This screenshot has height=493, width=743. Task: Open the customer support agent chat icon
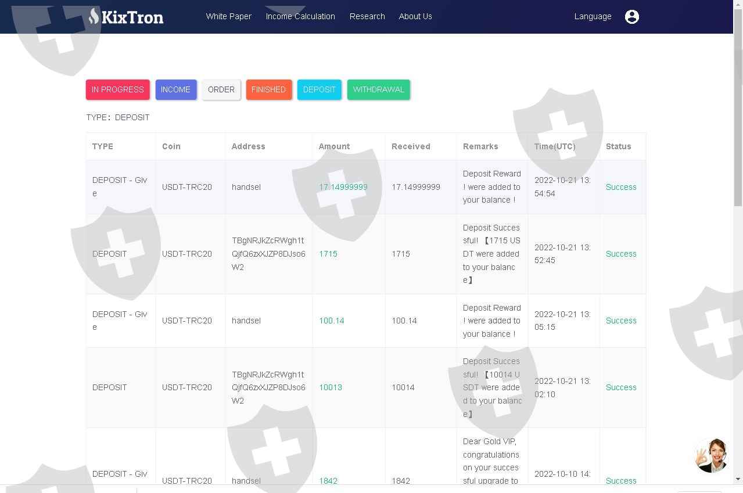tap(712, 456)
